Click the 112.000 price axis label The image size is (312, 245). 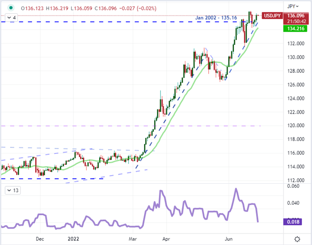[295, 180]
